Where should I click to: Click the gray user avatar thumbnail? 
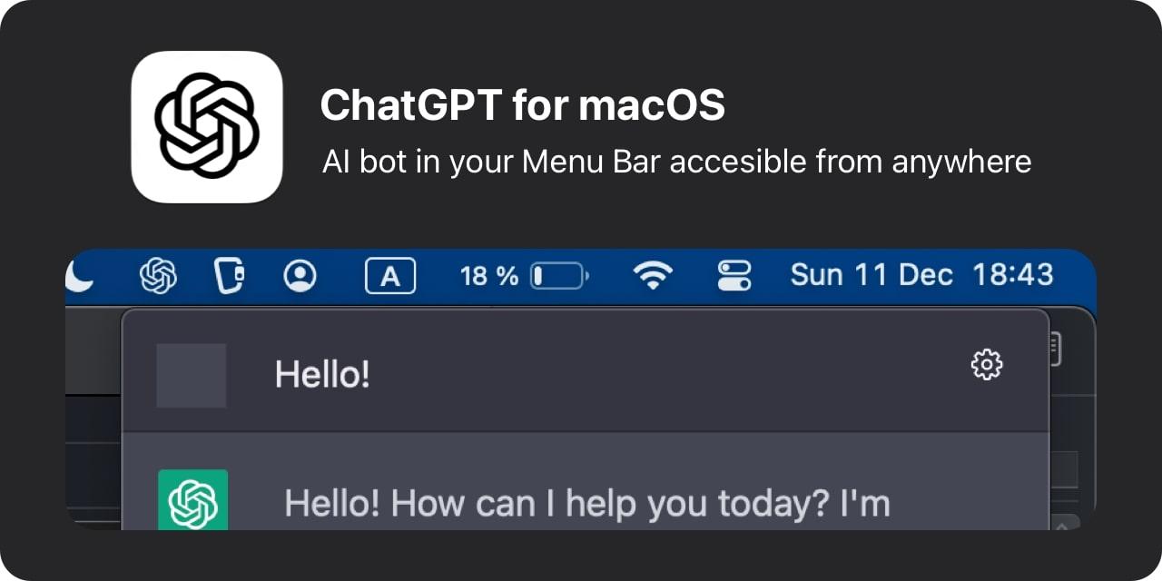coord(192,375)
